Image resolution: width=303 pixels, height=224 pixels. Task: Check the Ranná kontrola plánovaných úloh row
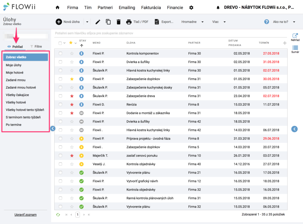pos(60,198)
